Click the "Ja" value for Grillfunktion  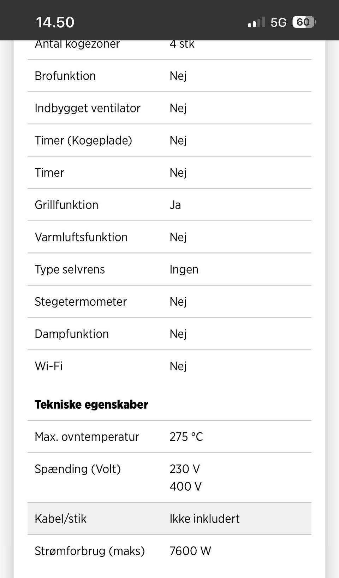coord(175,205)
